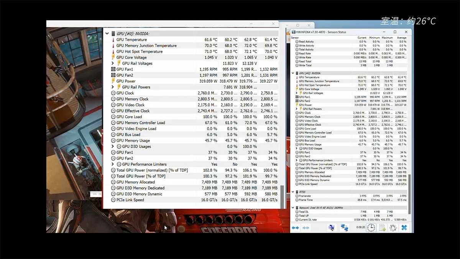This screenshot has height=259, width=460.
Task: Click the Read Total row's circle icon
Action: point(297,61)
